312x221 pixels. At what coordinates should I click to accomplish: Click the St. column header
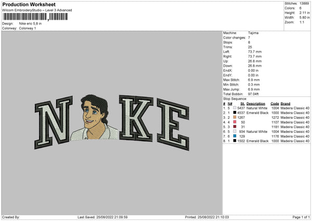pos(242,104)
